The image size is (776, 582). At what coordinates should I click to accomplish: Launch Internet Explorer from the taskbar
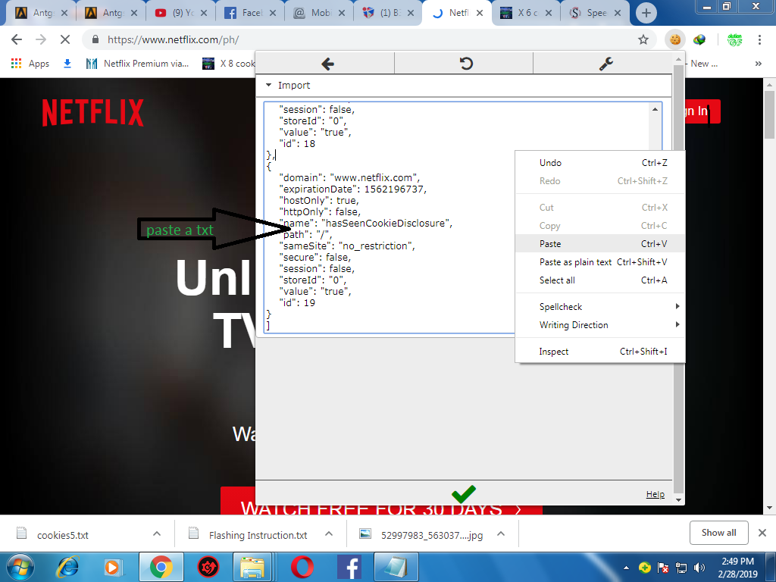coord(67,567)
